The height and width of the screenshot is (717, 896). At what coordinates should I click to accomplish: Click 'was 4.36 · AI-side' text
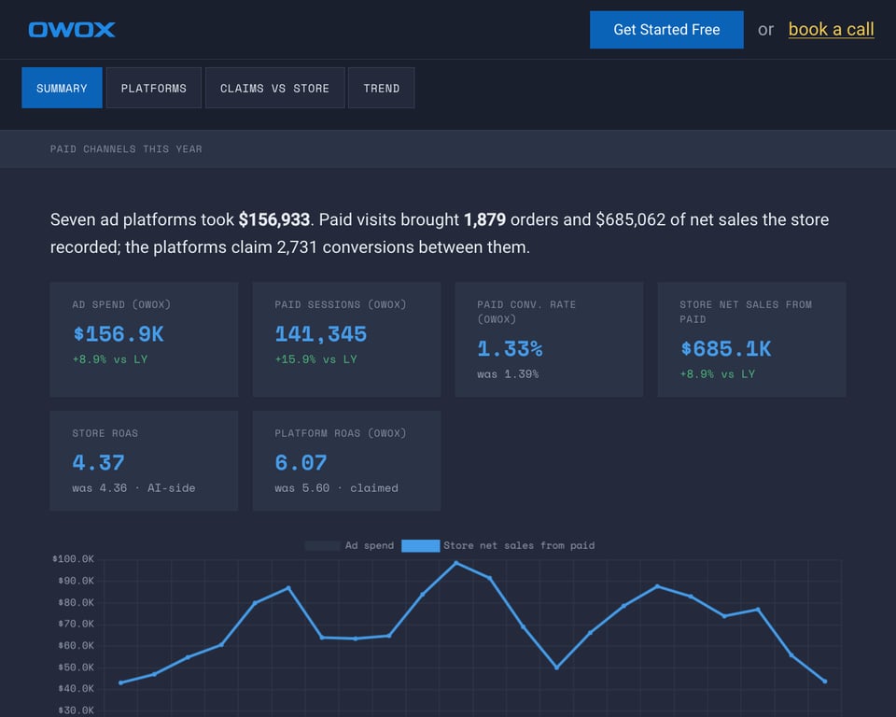click(133, 488)
